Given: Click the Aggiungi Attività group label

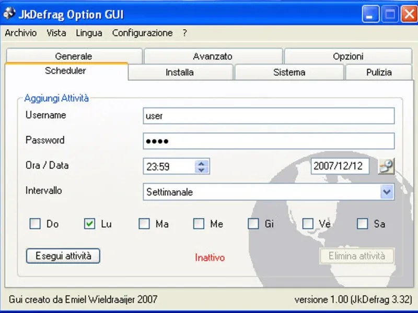Looking at the screenshot, I should point(56,98).
